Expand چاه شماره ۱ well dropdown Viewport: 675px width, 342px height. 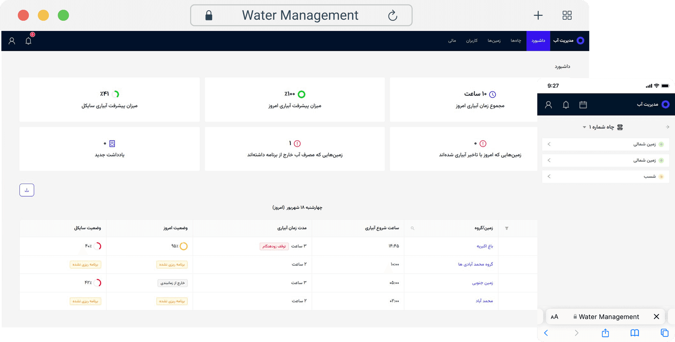click(x=603, y=127)
